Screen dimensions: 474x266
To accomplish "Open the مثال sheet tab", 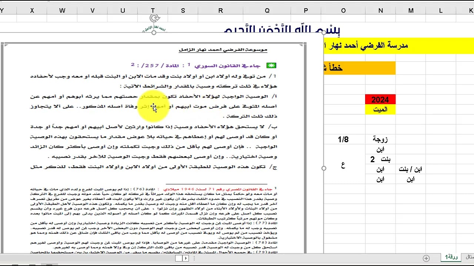I will [469, 257].
